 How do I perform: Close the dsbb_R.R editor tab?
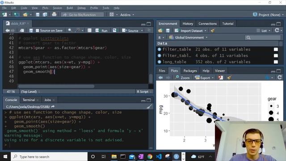click(28, 23)
